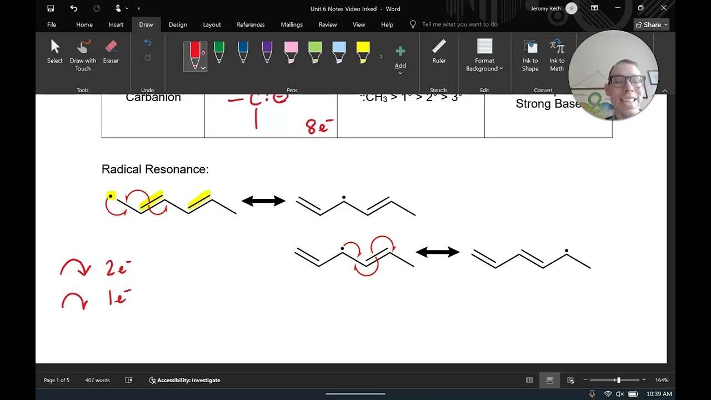This screenshot has width=711, height=400.
Task: Click Ink to Shape
Action: tap(530, 56)
